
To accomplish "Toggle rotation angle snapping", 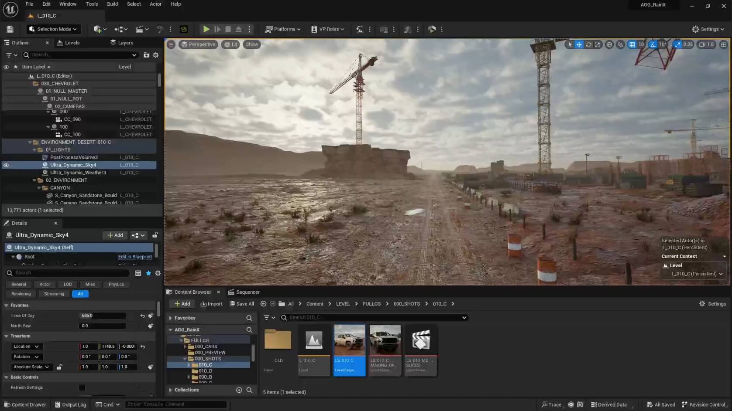I will click(x=653, y=44).
